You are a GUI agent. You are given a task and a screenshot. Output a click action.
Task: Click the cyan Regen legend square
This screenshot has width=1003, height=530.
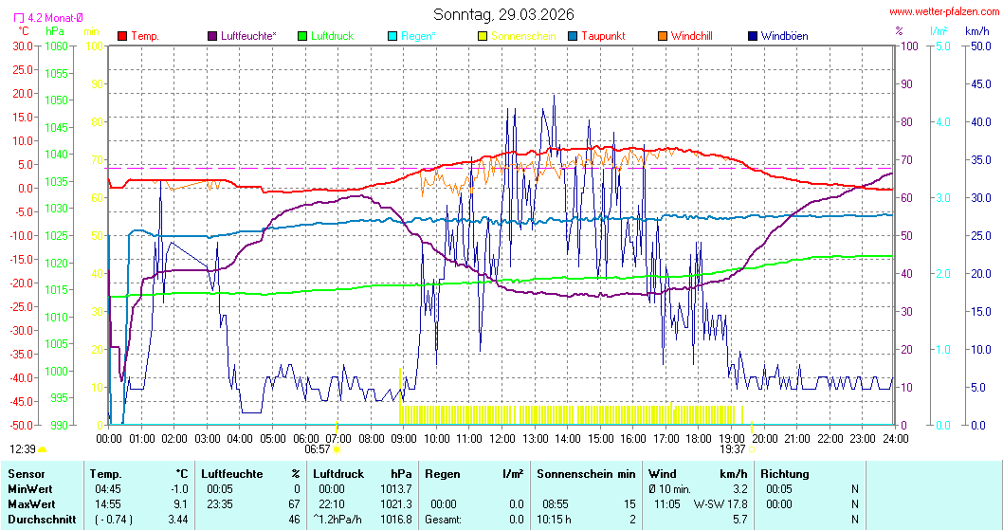click(393, 36)
